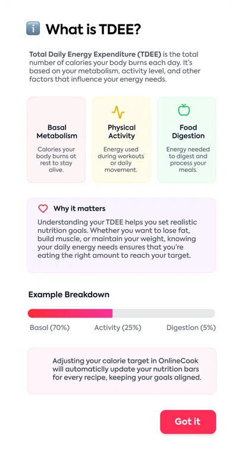The image size is (238, 454).
Task: Click the Why it matters heading
Action: click(79, 208)
